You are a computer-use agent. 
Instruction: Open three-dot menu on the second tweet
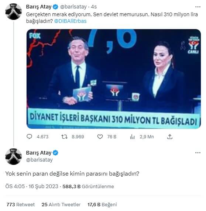click(198, 153)
